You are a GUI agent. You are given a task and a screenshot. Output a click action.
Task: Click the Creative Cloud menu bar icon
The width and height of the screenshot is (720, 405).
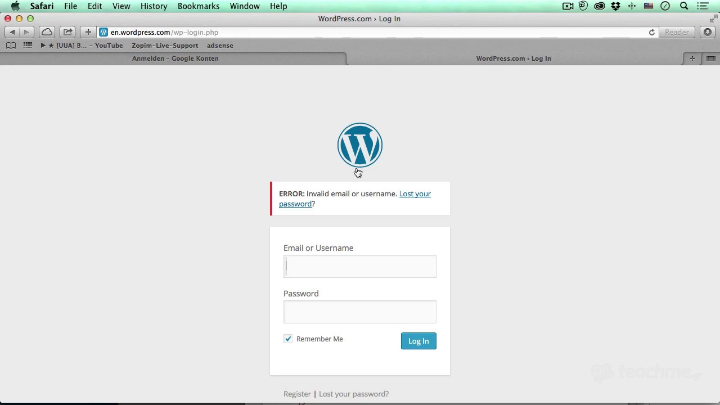[600, 6]
